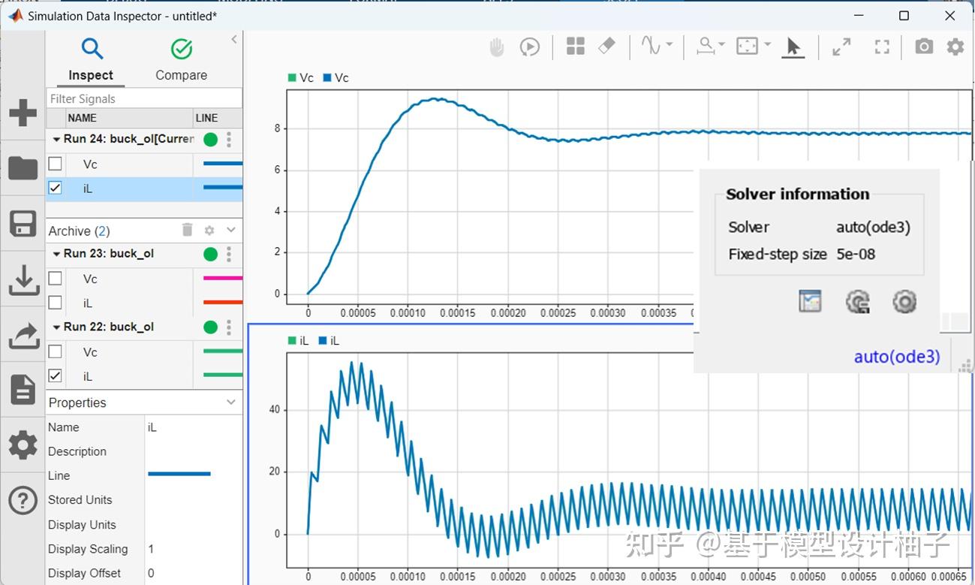Click the blue auto(ode3) solver link
Screen dimensions: 975x585
click(x=897, y=357)
